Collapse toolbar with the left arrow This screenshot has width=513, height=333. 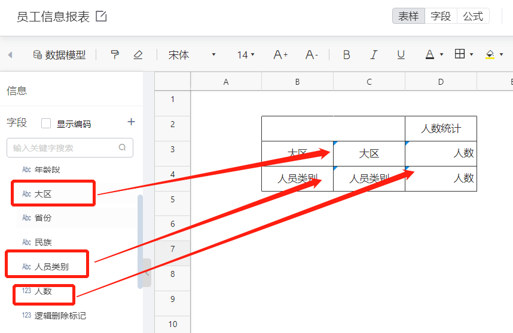click(10, 54)
